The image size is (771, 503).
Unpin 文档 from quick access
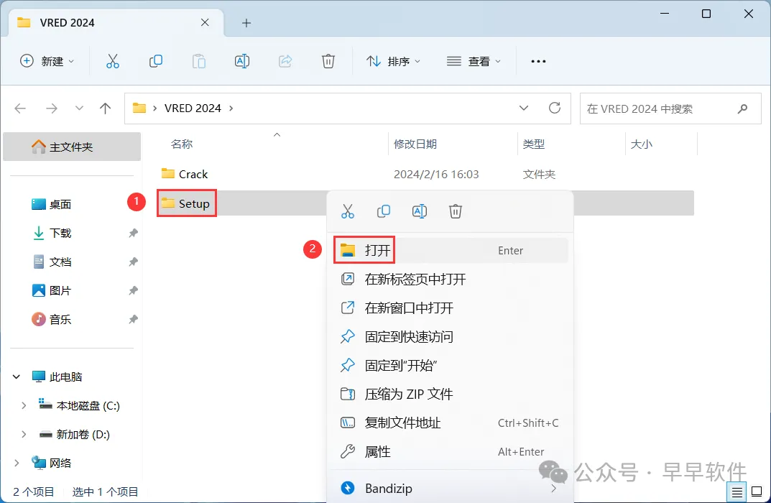[133, 262]
